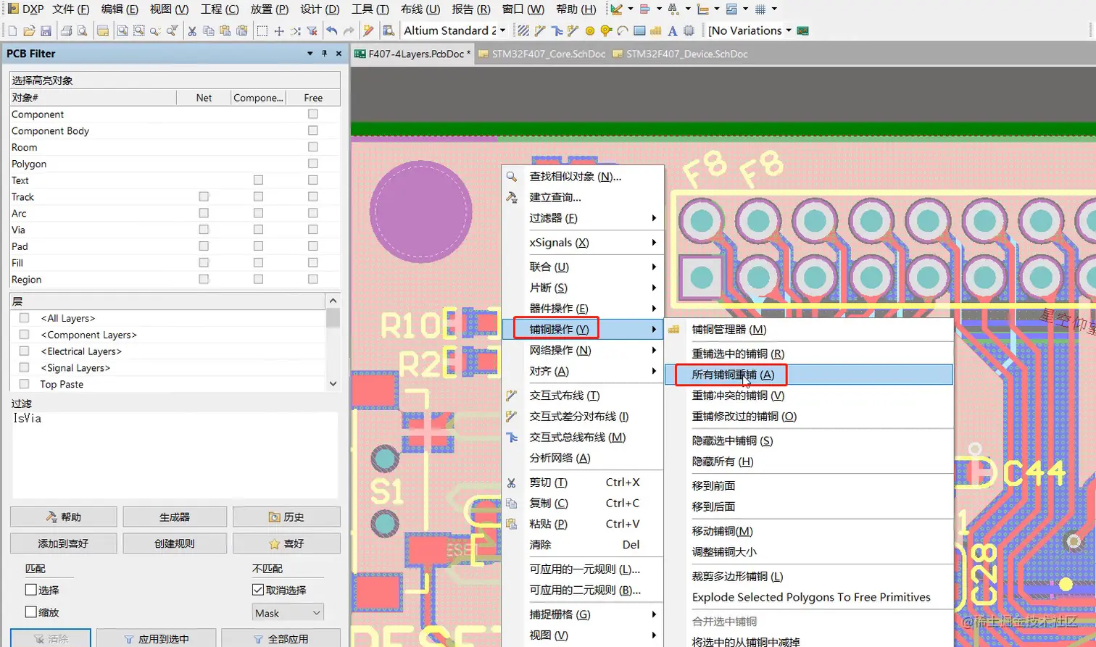Screen dimensions: 1096x647
Task: Paste using toolbar clipboard icon
Action: tap(225, 30)
